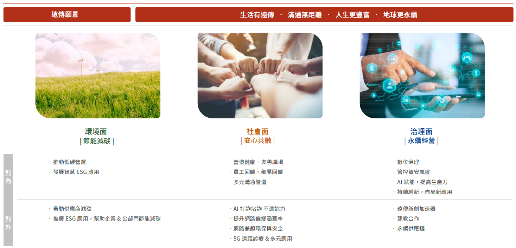Click the 多元溝通管道 item
The height and width of the screenshot is (248, 516).
tap(250, 182)
